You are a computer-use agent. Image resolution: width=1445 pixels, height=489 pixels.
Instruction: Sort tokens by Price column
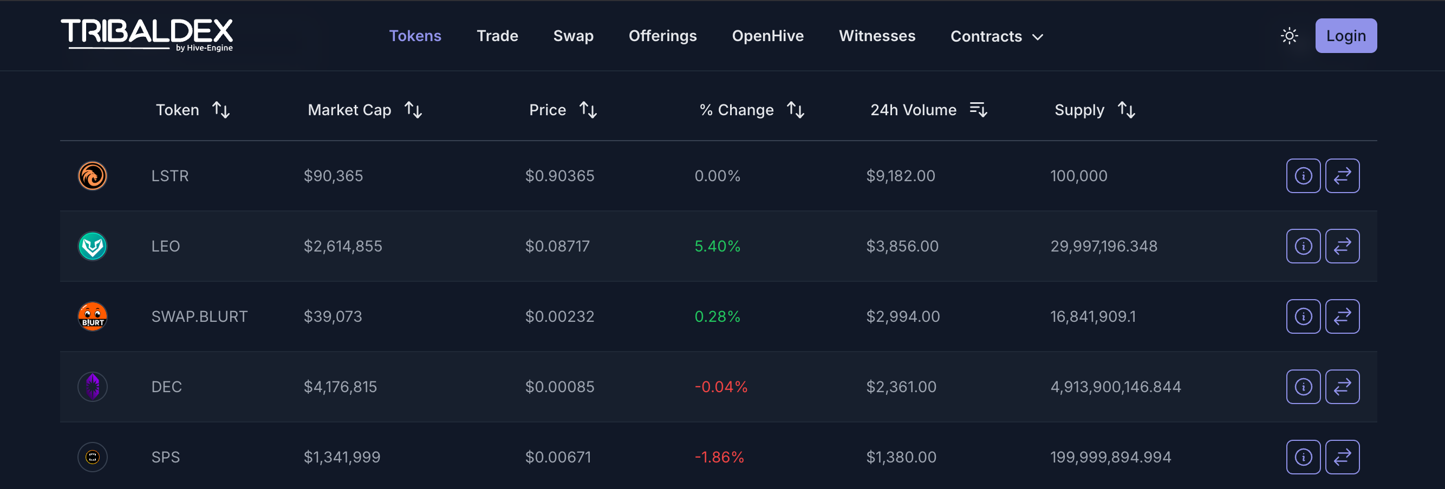point(588,110)
